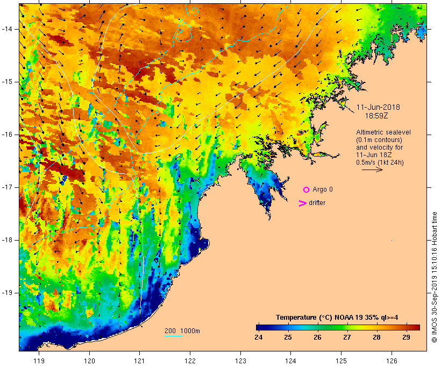Viewport: 441px width, 366px height.
Task: Click the longitude axis label 122
Action: coord(190,361)
